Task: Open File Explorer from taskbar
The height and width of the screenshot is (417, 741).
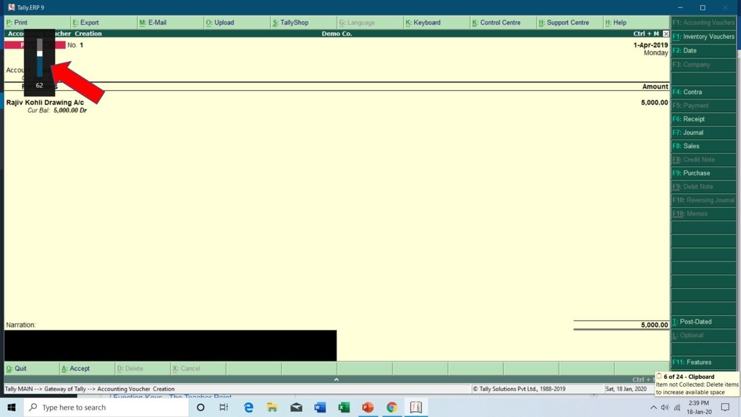Action: [272, 407]
